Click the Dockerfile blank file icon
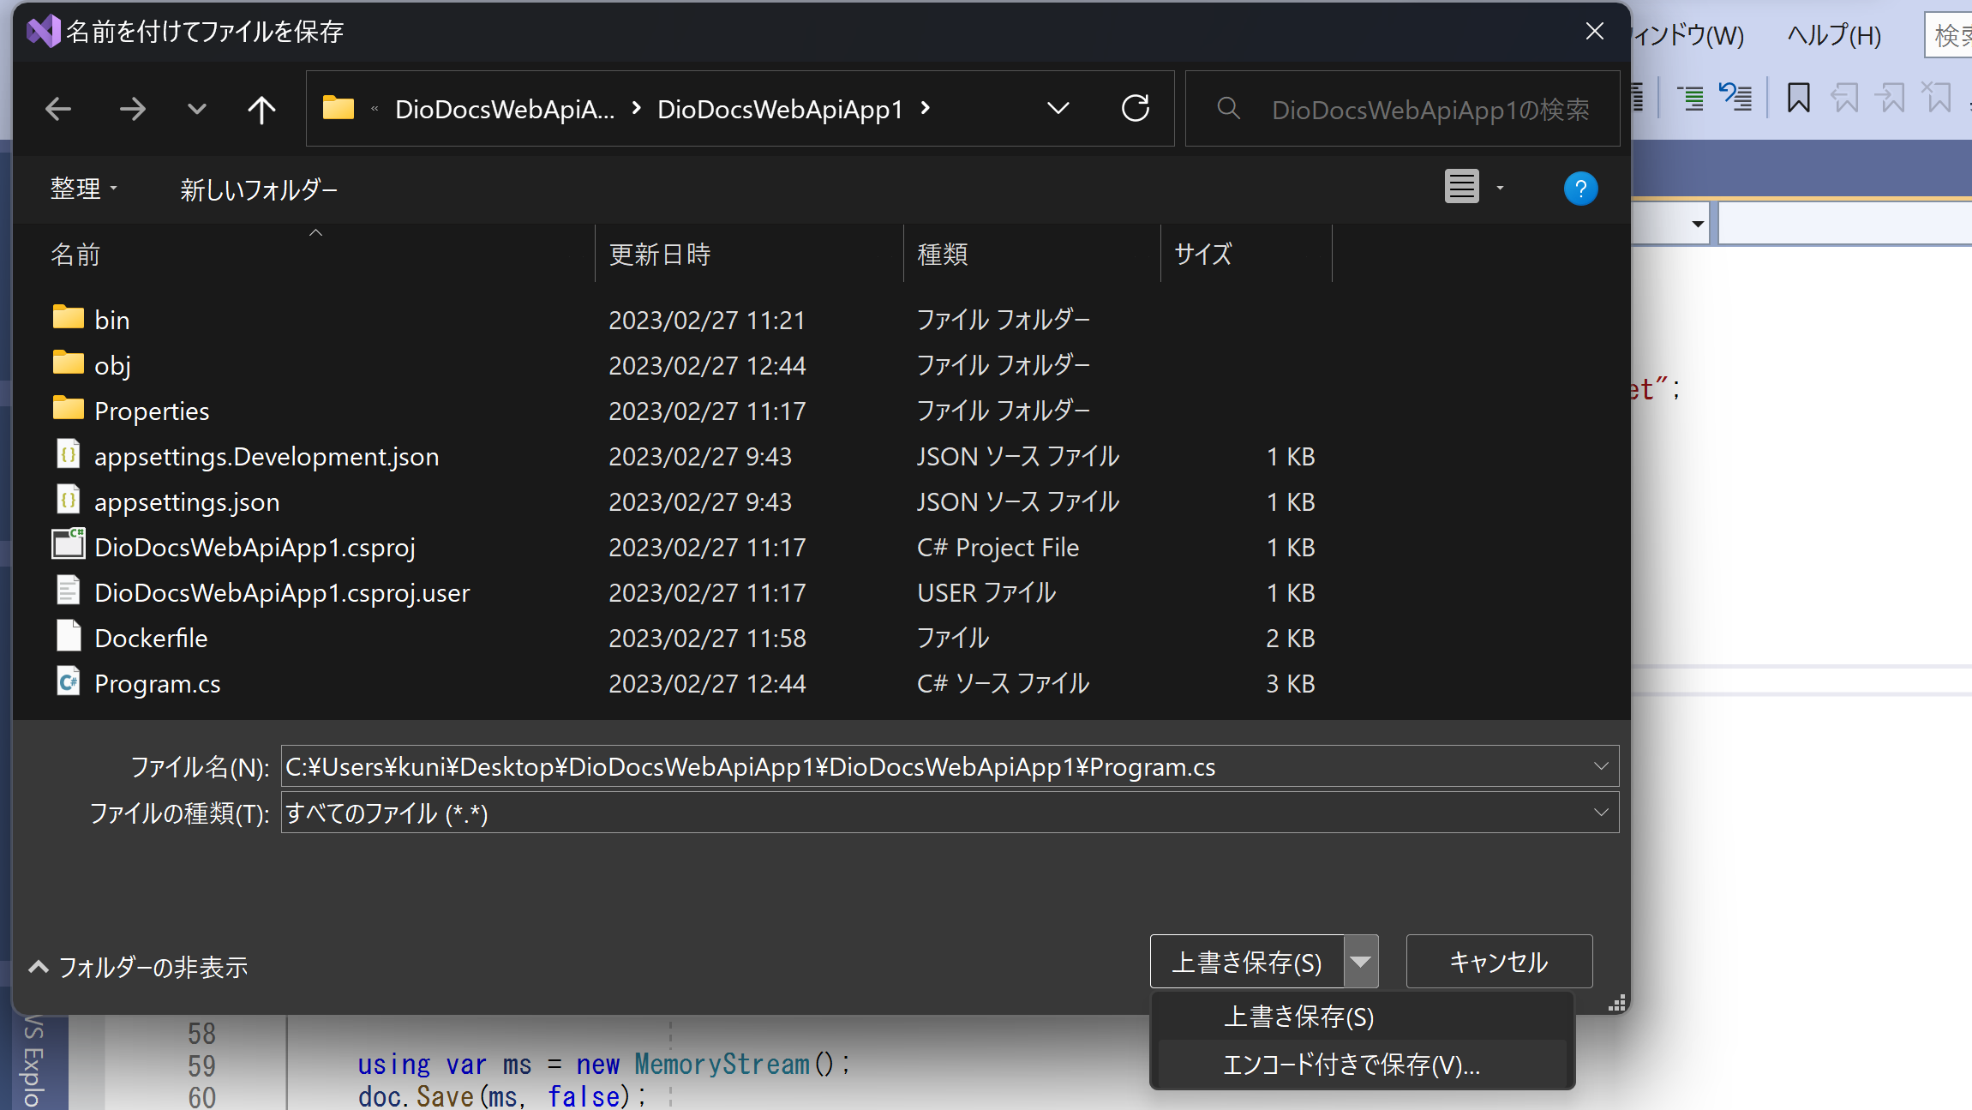1972x1110 pixels. pos(69,636)
